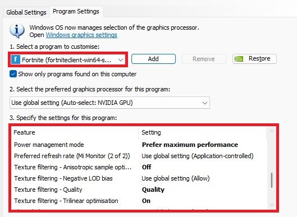297x217 pixels.
Task: Open the Fortnite program selection dropdown
Action: 68,60
